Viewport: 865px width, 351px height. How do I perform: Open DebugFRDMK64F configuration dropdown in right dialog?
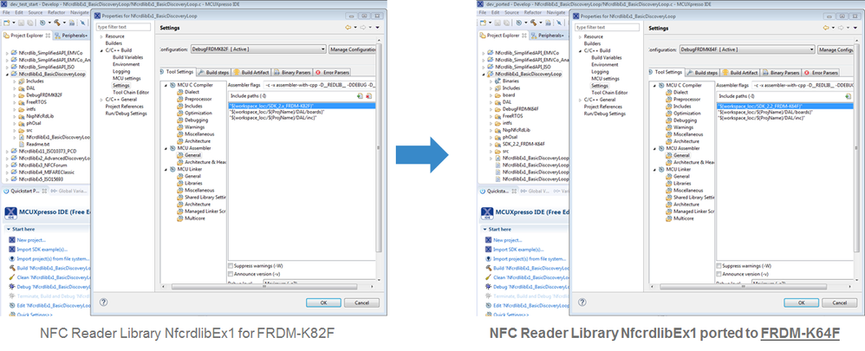(x=747, y=49)
